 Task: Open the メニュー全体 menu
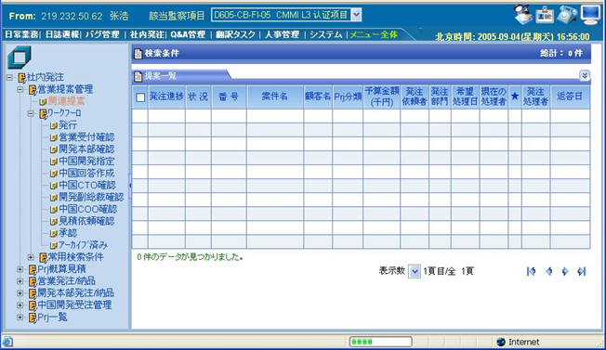point(374,34)
